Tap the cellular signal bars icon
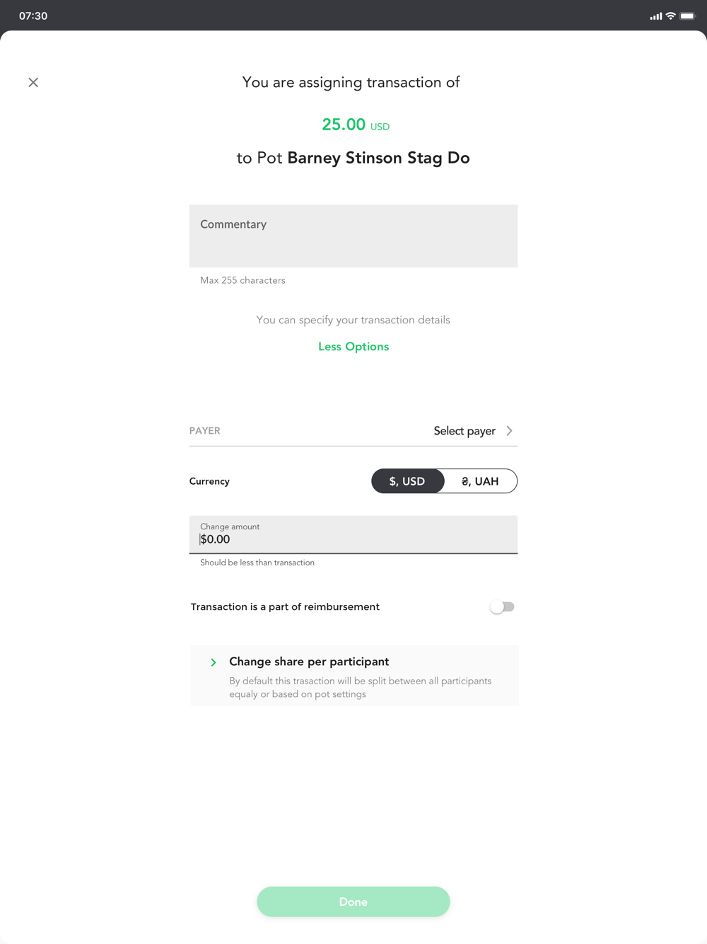The width and height of the screenshot is (707, 944). point(656,16)
